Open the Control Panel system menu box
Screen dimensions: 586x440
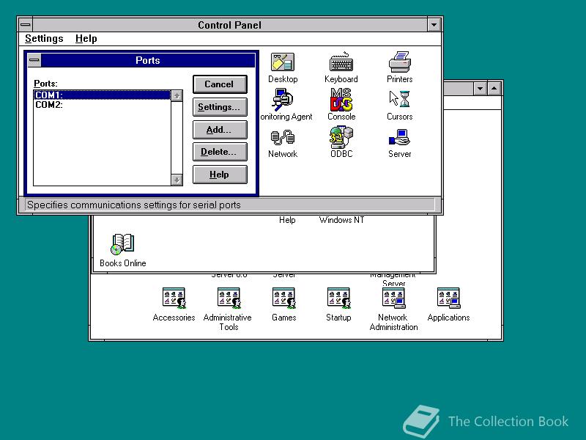(x=26, y=25)
